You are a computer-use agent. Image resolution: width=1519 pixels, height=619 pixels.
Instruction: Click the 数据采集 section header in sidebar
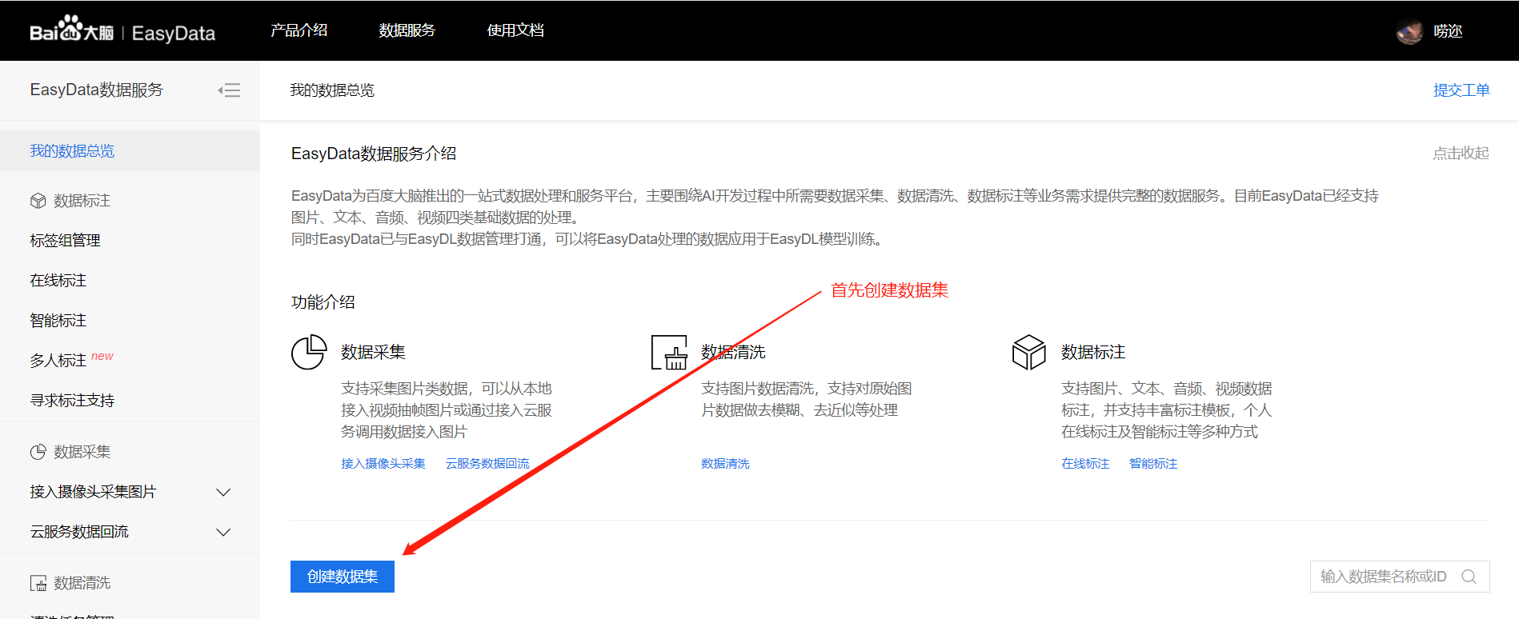click(x=82, y=452)
